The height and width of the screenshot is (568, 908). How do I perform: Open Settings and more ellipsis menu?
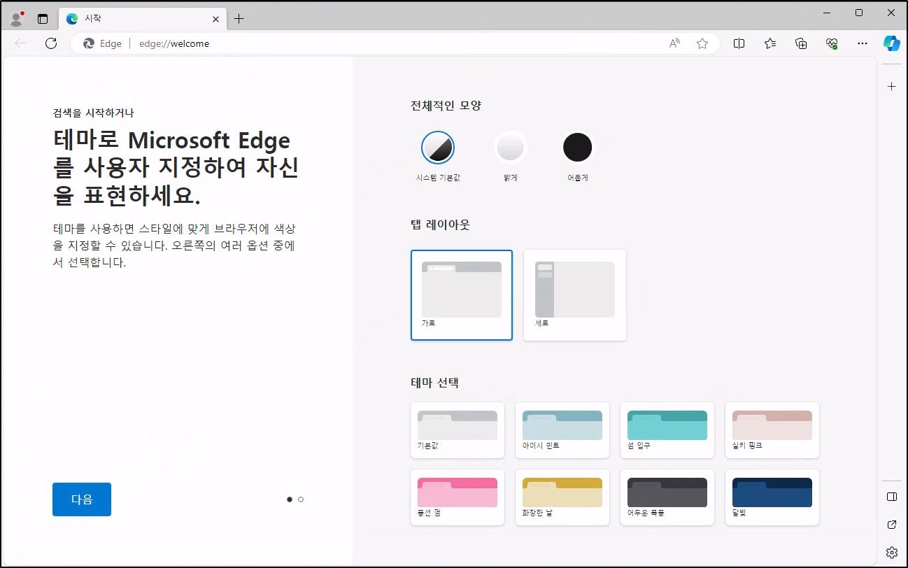[x=863, y=43]
